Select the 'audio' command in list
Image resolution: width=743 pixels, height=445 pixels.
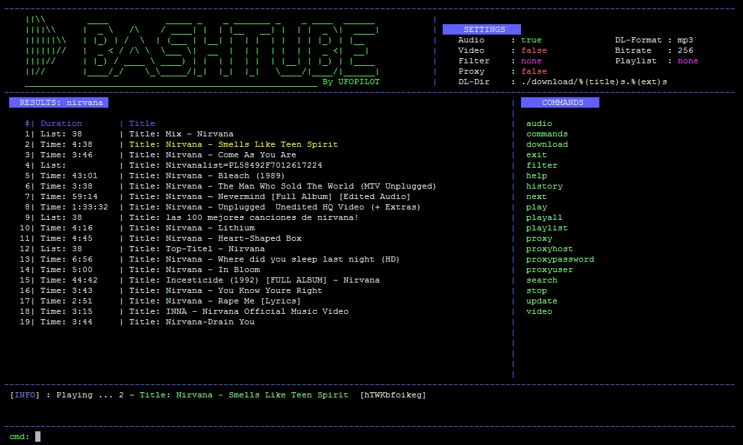pyautogui.click(x=539, y=123)
